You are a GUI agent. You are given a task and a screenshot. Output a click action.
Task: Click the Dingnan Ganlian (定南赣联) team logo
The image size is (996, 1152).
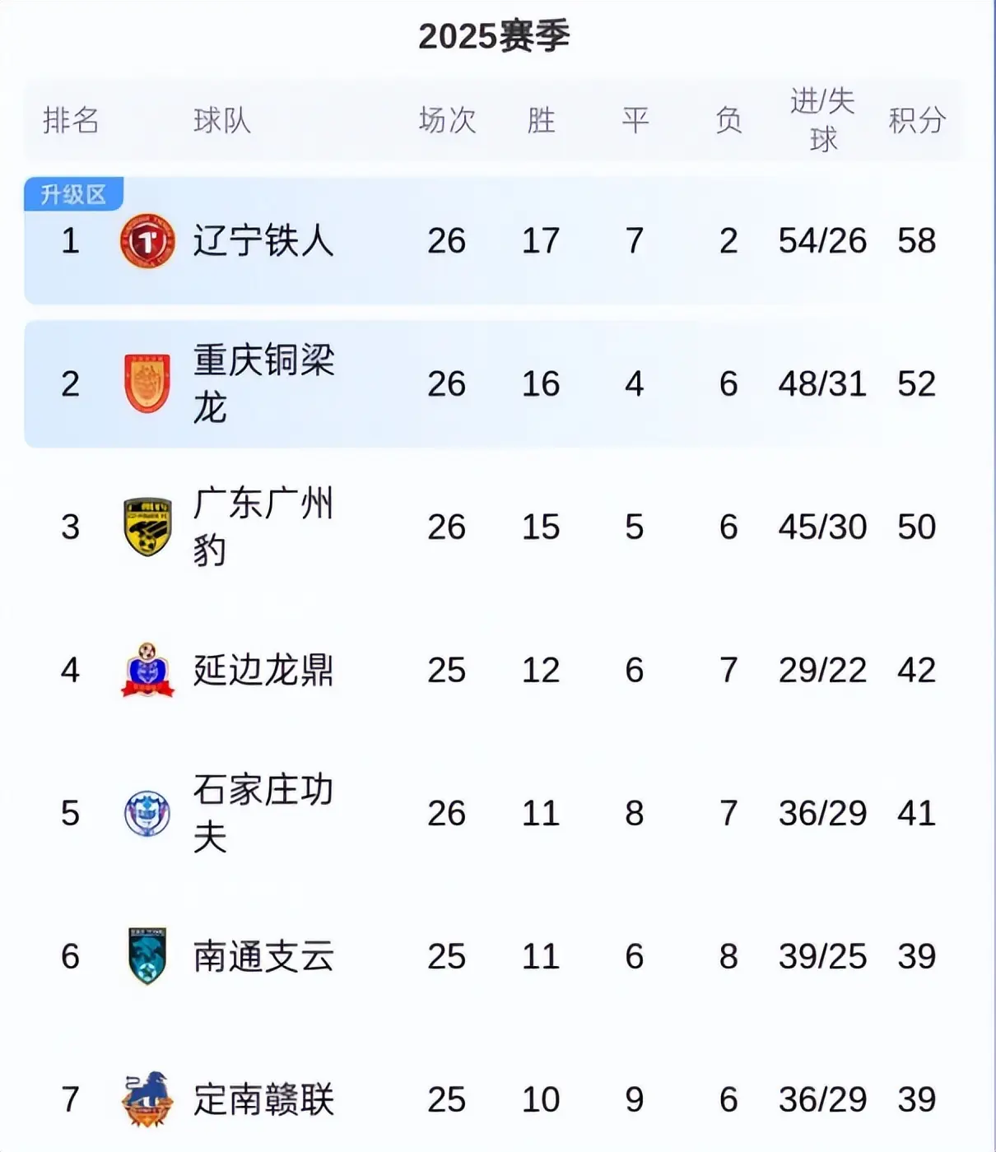tap(147, 1099)
